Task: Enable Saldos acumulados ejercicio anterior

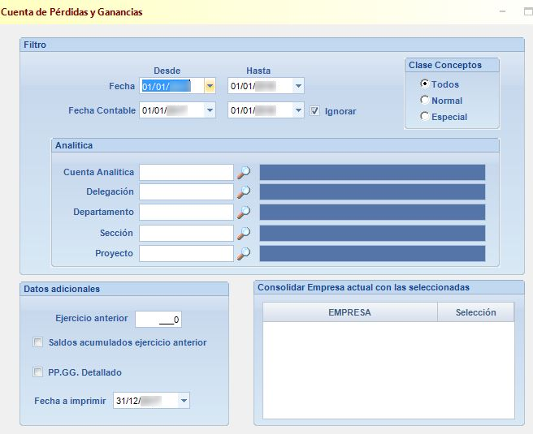Action: pos(37,342)
